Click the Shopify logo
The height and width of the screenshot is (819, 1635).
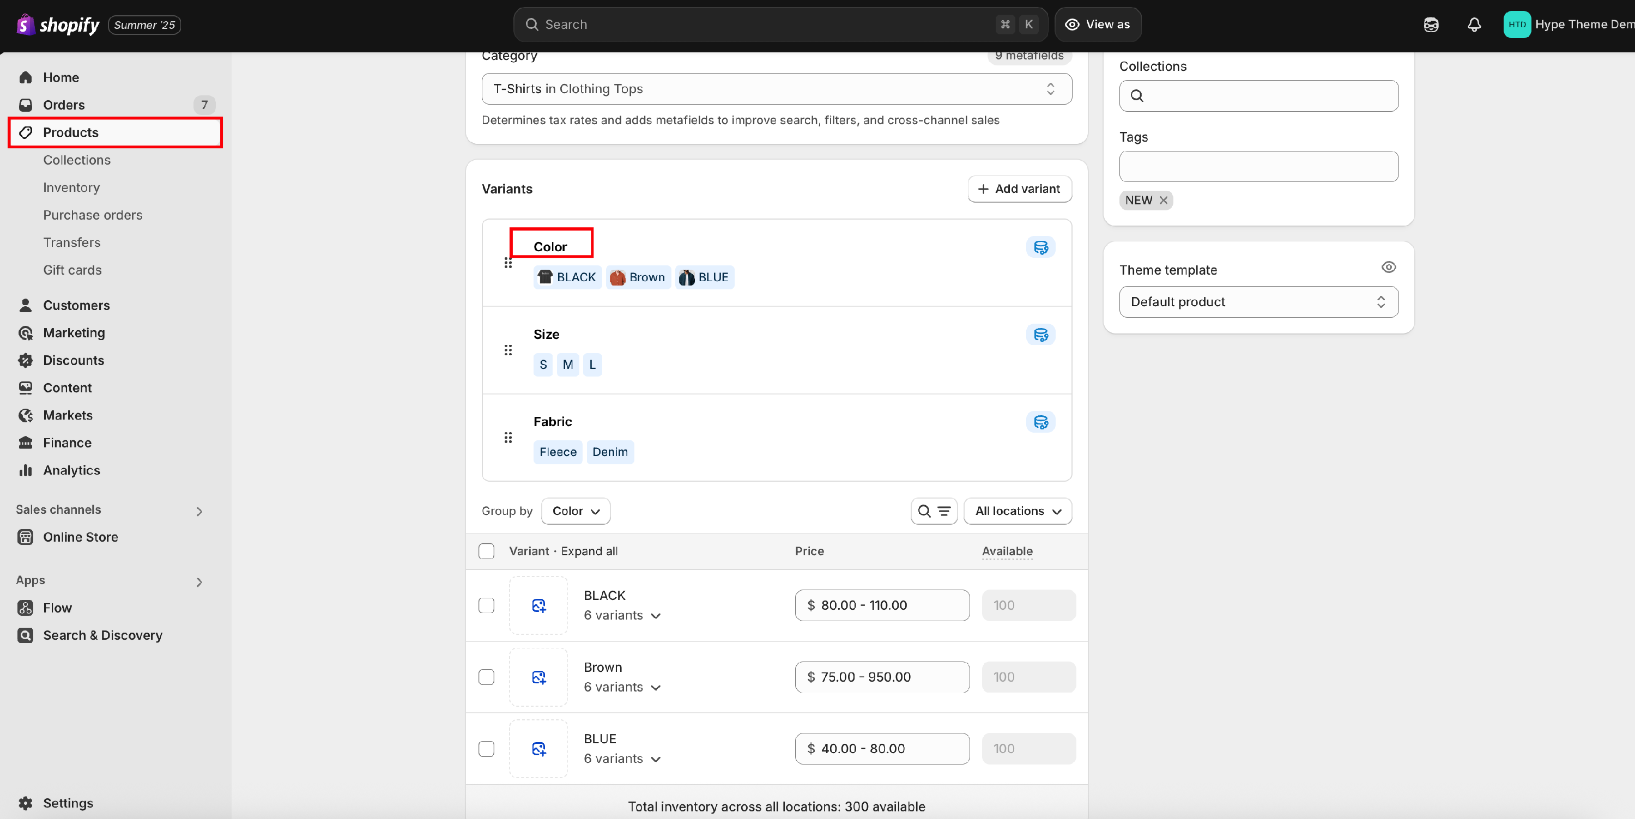point(57,25)
